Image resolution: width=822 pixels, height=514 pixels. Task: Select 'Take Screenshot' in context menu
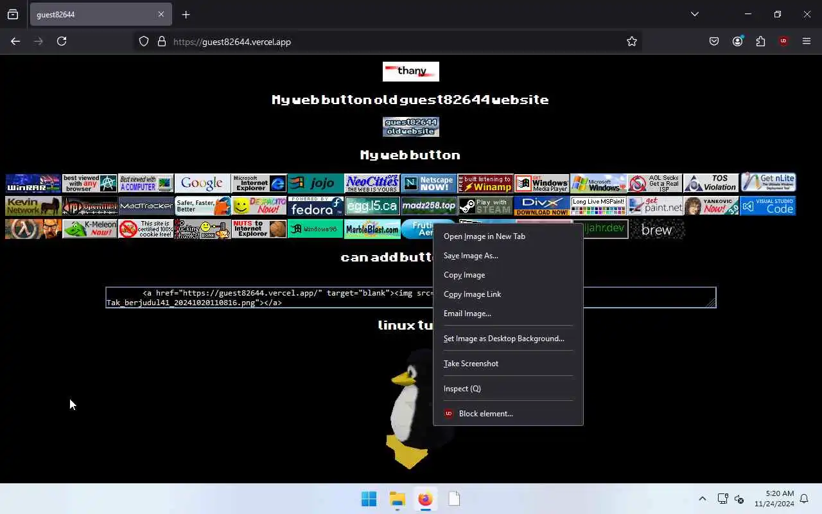point(508,364)
